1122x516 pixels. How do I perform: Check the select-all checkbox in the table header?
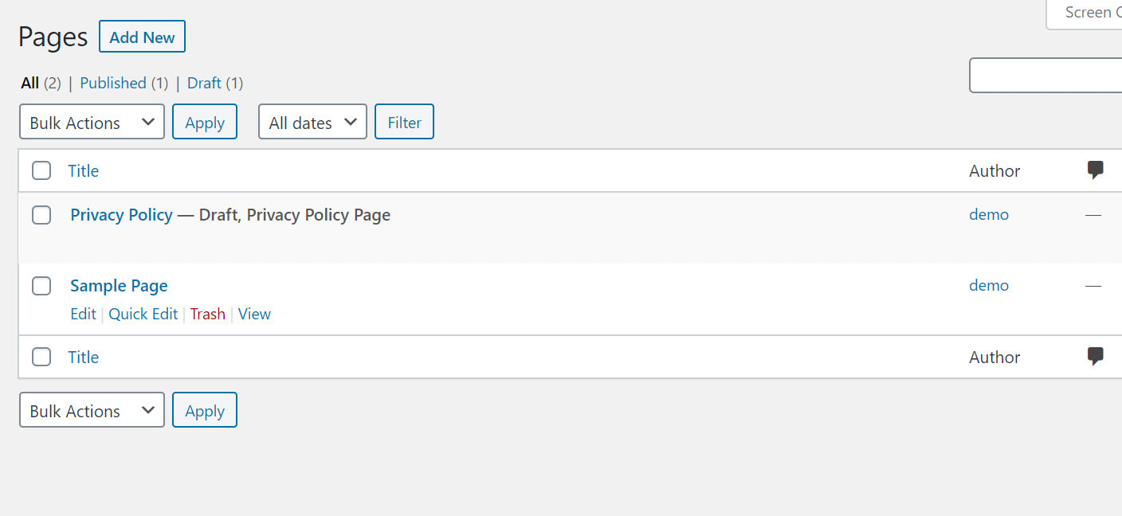(x=41, y=170)
